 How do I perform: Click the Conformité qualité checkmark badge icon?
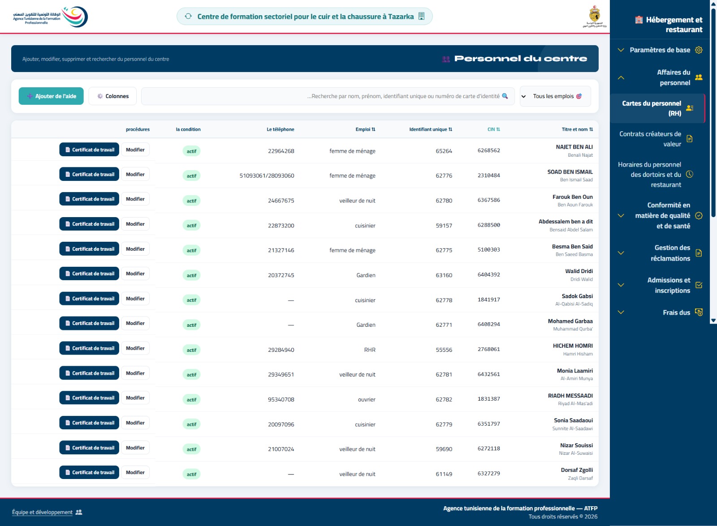(699, 215)
